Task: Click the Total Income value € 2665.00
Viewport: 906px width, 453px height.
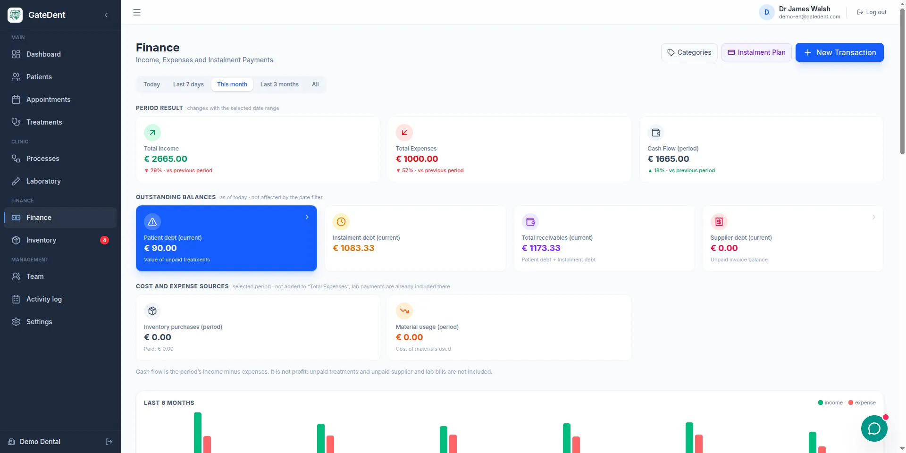Action: point(166,159)
